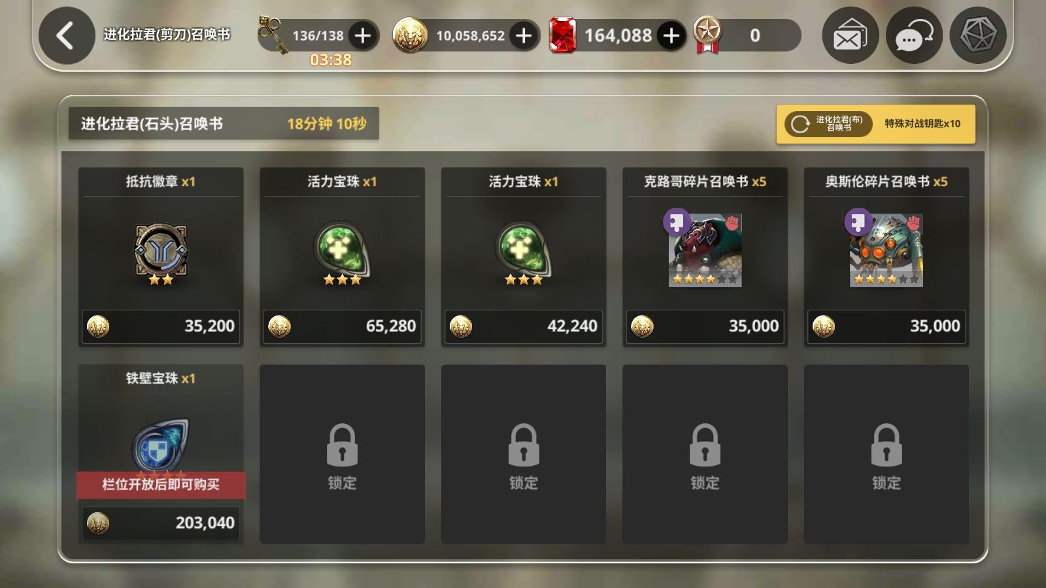The height and width of the screenshot is (588, 1046).
Task: Add more keys with the plus icon
Action: (x=362, y=35)
